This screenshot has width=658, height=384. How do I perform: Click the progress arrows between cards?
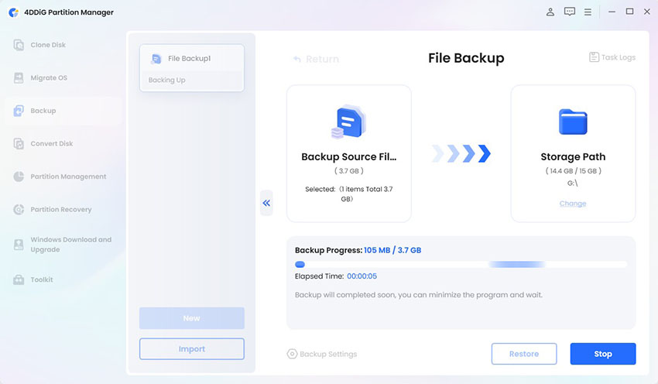coord(461,153)
